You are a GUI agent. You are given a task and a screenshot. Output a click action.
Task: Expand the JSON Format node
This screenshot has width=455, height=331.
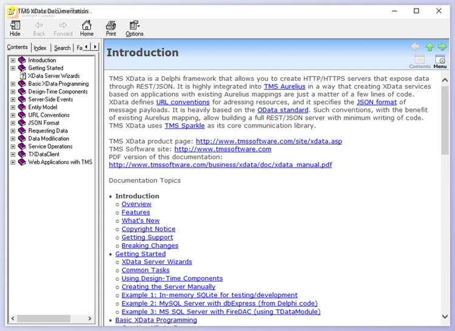click(13, 123)
